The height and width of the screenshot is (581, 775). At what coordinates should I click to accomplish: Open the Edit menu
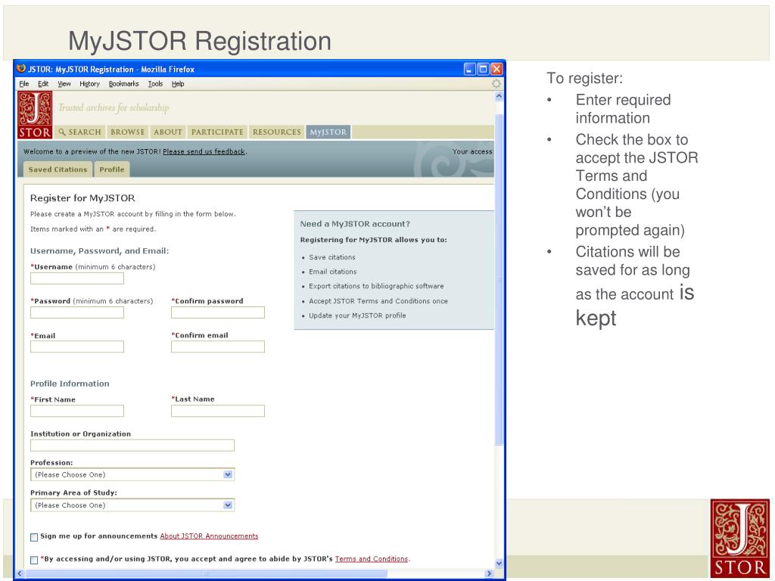point(43,84)
